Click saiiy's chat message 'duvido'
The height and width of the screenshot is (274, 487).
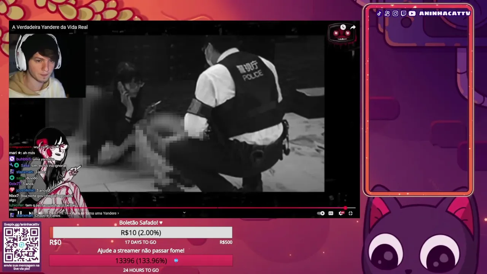(24, 178)
